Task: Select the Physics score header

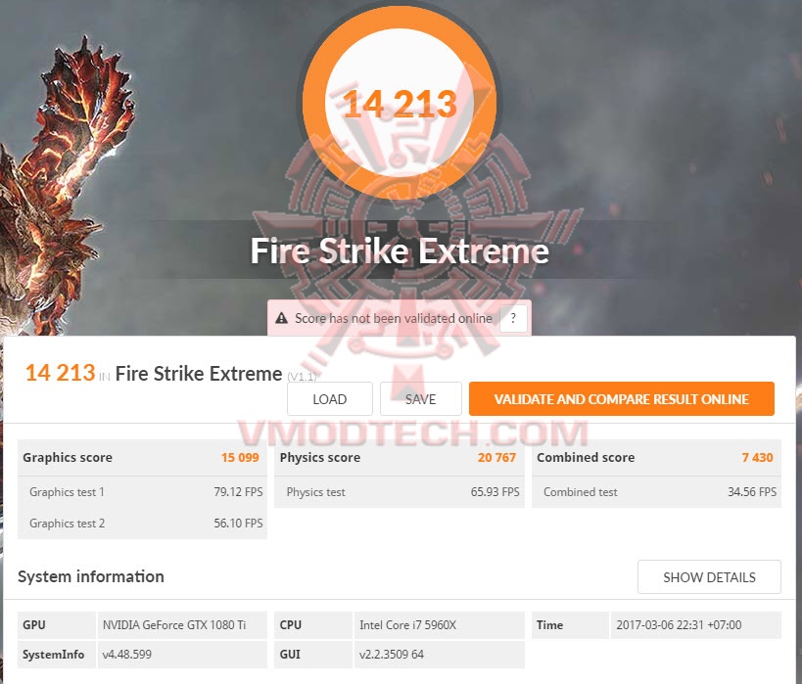Action: (399, 458)
